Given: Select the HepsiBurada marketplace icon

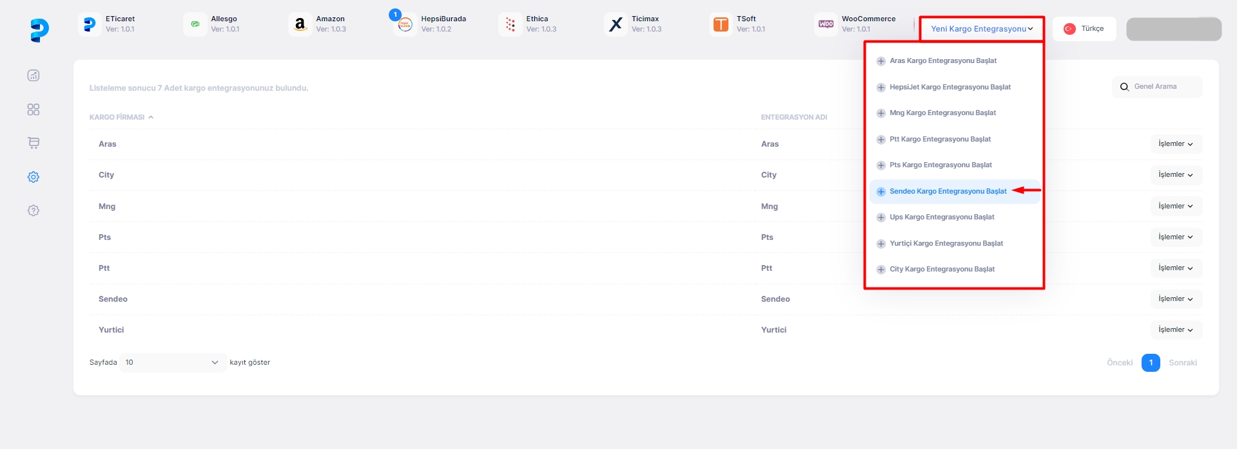Looking at the screenshot, I should tap(405, 24).
